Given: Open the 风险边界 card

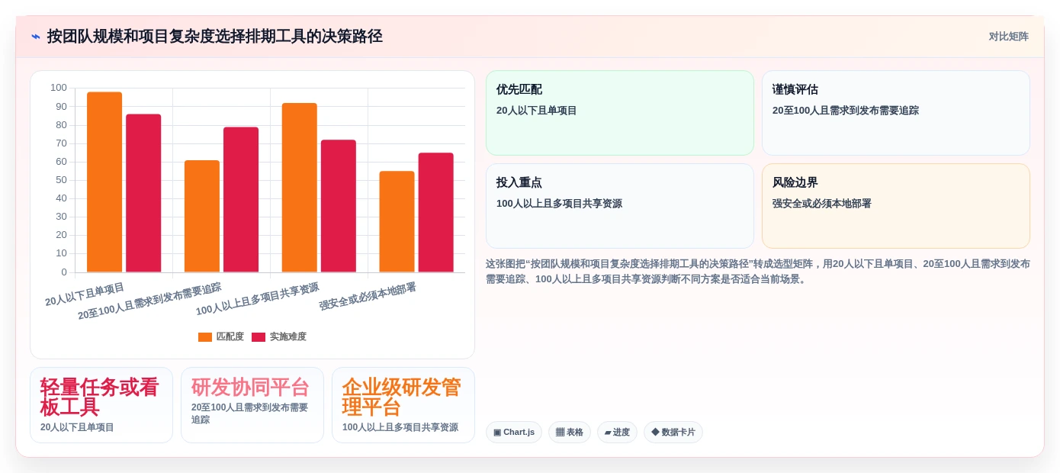Looking at the screenshot, I should pos(895,206).
